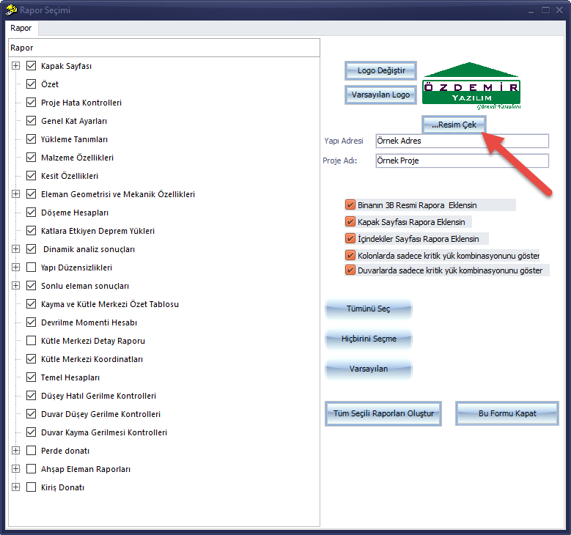Click the Bu Formu Kapat button

point(507,414)
